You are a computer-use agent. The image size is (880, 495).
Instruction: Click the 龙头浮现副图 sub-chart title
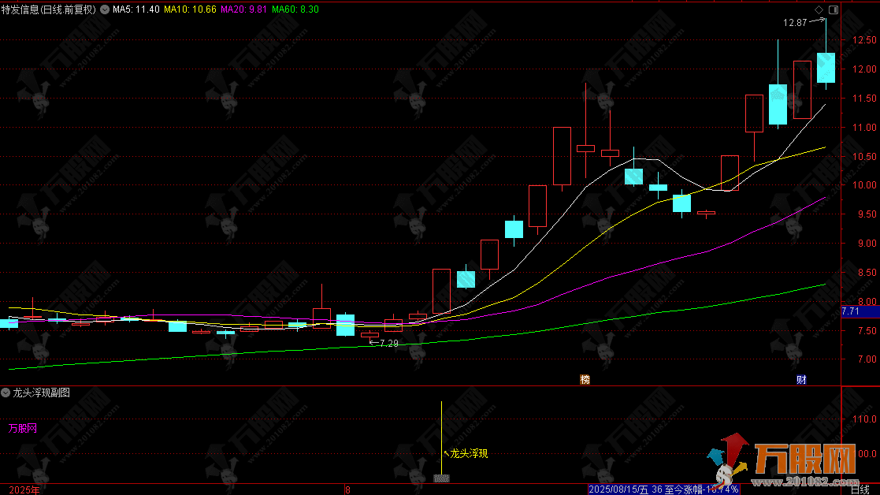pyautogui.click(x=42, y=393)
